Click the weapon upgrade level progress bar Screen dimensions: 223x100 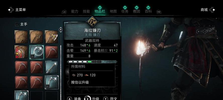[x=92, y=62]
